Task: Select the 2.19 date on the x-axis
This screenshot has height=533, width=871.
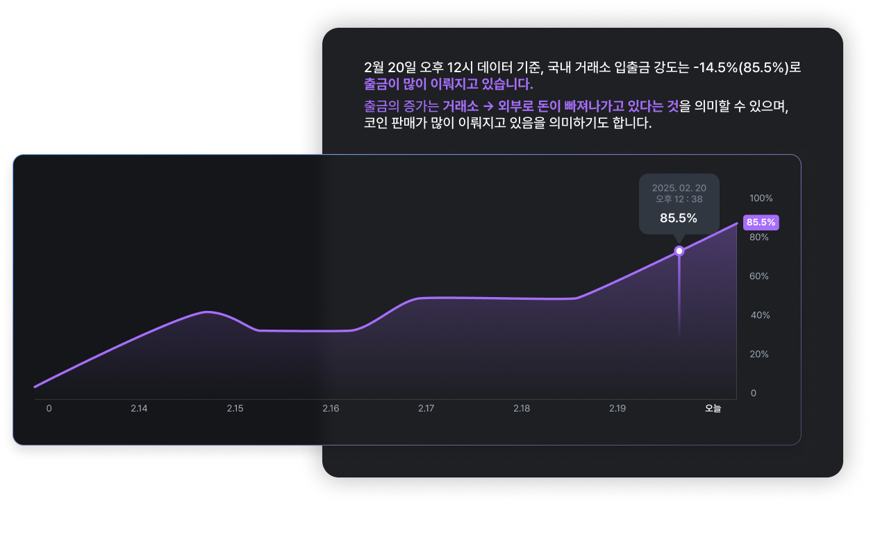Action: (617, 409)
